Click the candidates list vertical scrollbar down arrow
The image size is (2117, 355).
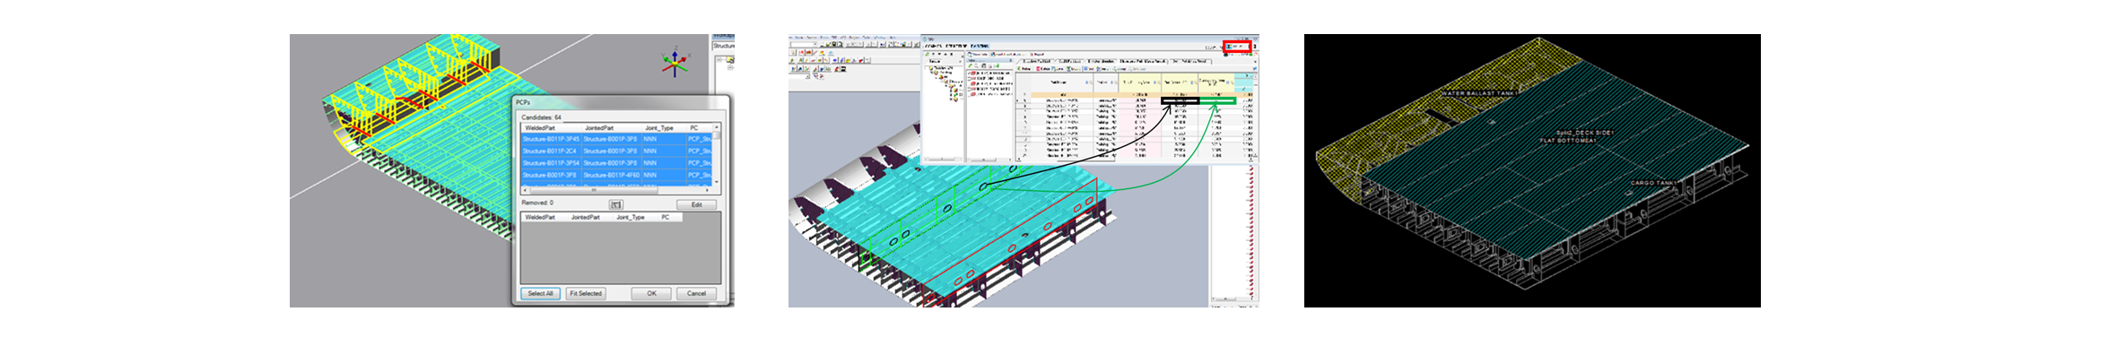(x=717, y=182)
